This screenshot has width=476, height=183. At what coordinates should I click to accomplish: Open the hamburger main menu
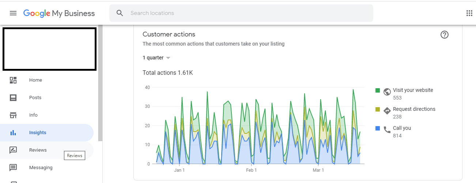coord(13,13)
